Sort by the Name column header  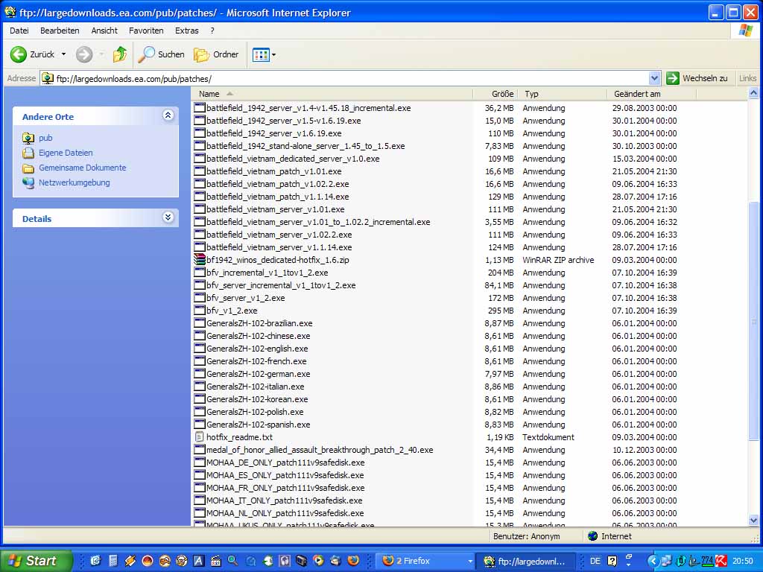coord(333,94)
